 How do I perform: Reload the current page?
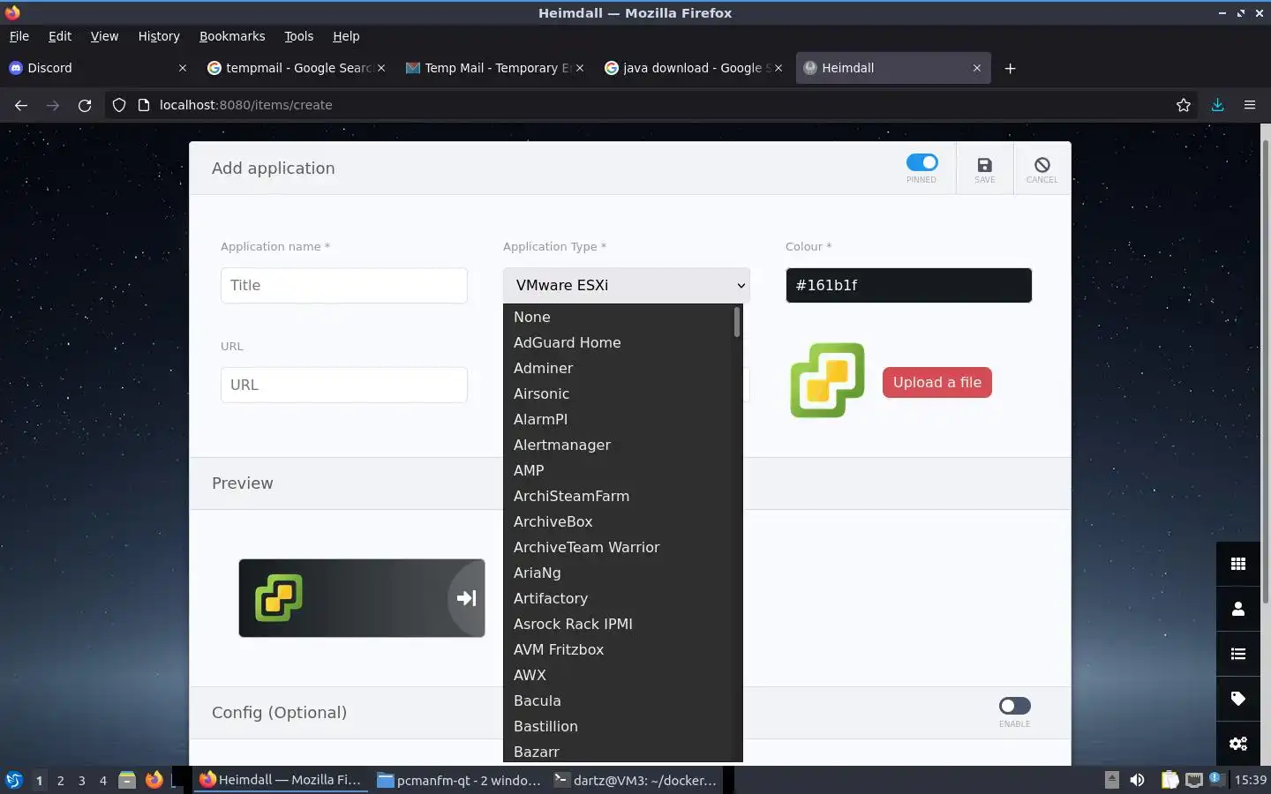[85, 105]
